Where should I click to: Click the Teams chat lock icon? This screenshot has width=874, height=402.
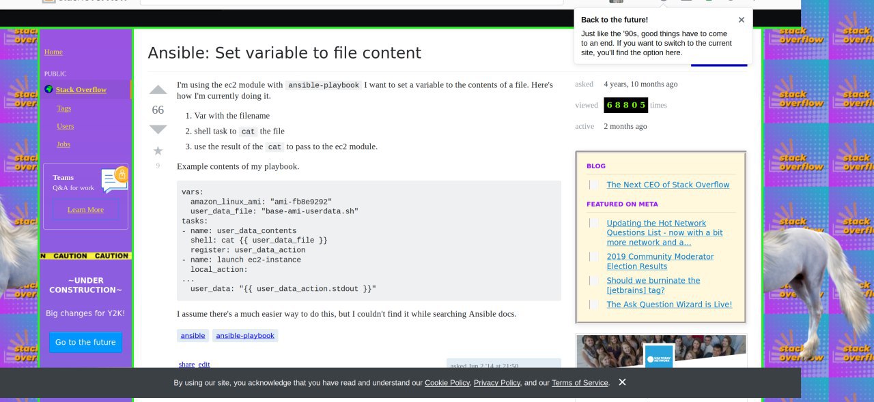pos(115,180)
